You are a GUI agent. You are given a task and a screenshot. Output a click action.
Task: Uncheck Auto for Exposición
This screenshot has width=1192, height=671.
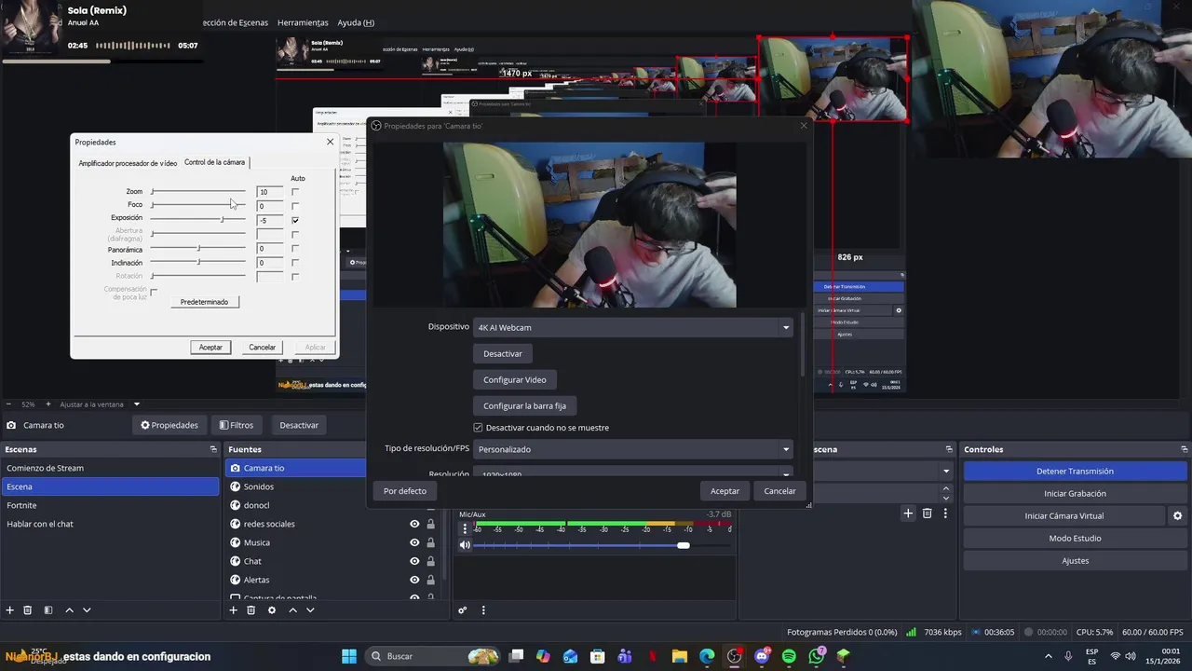pyautogui.click(x=295, y=220)
